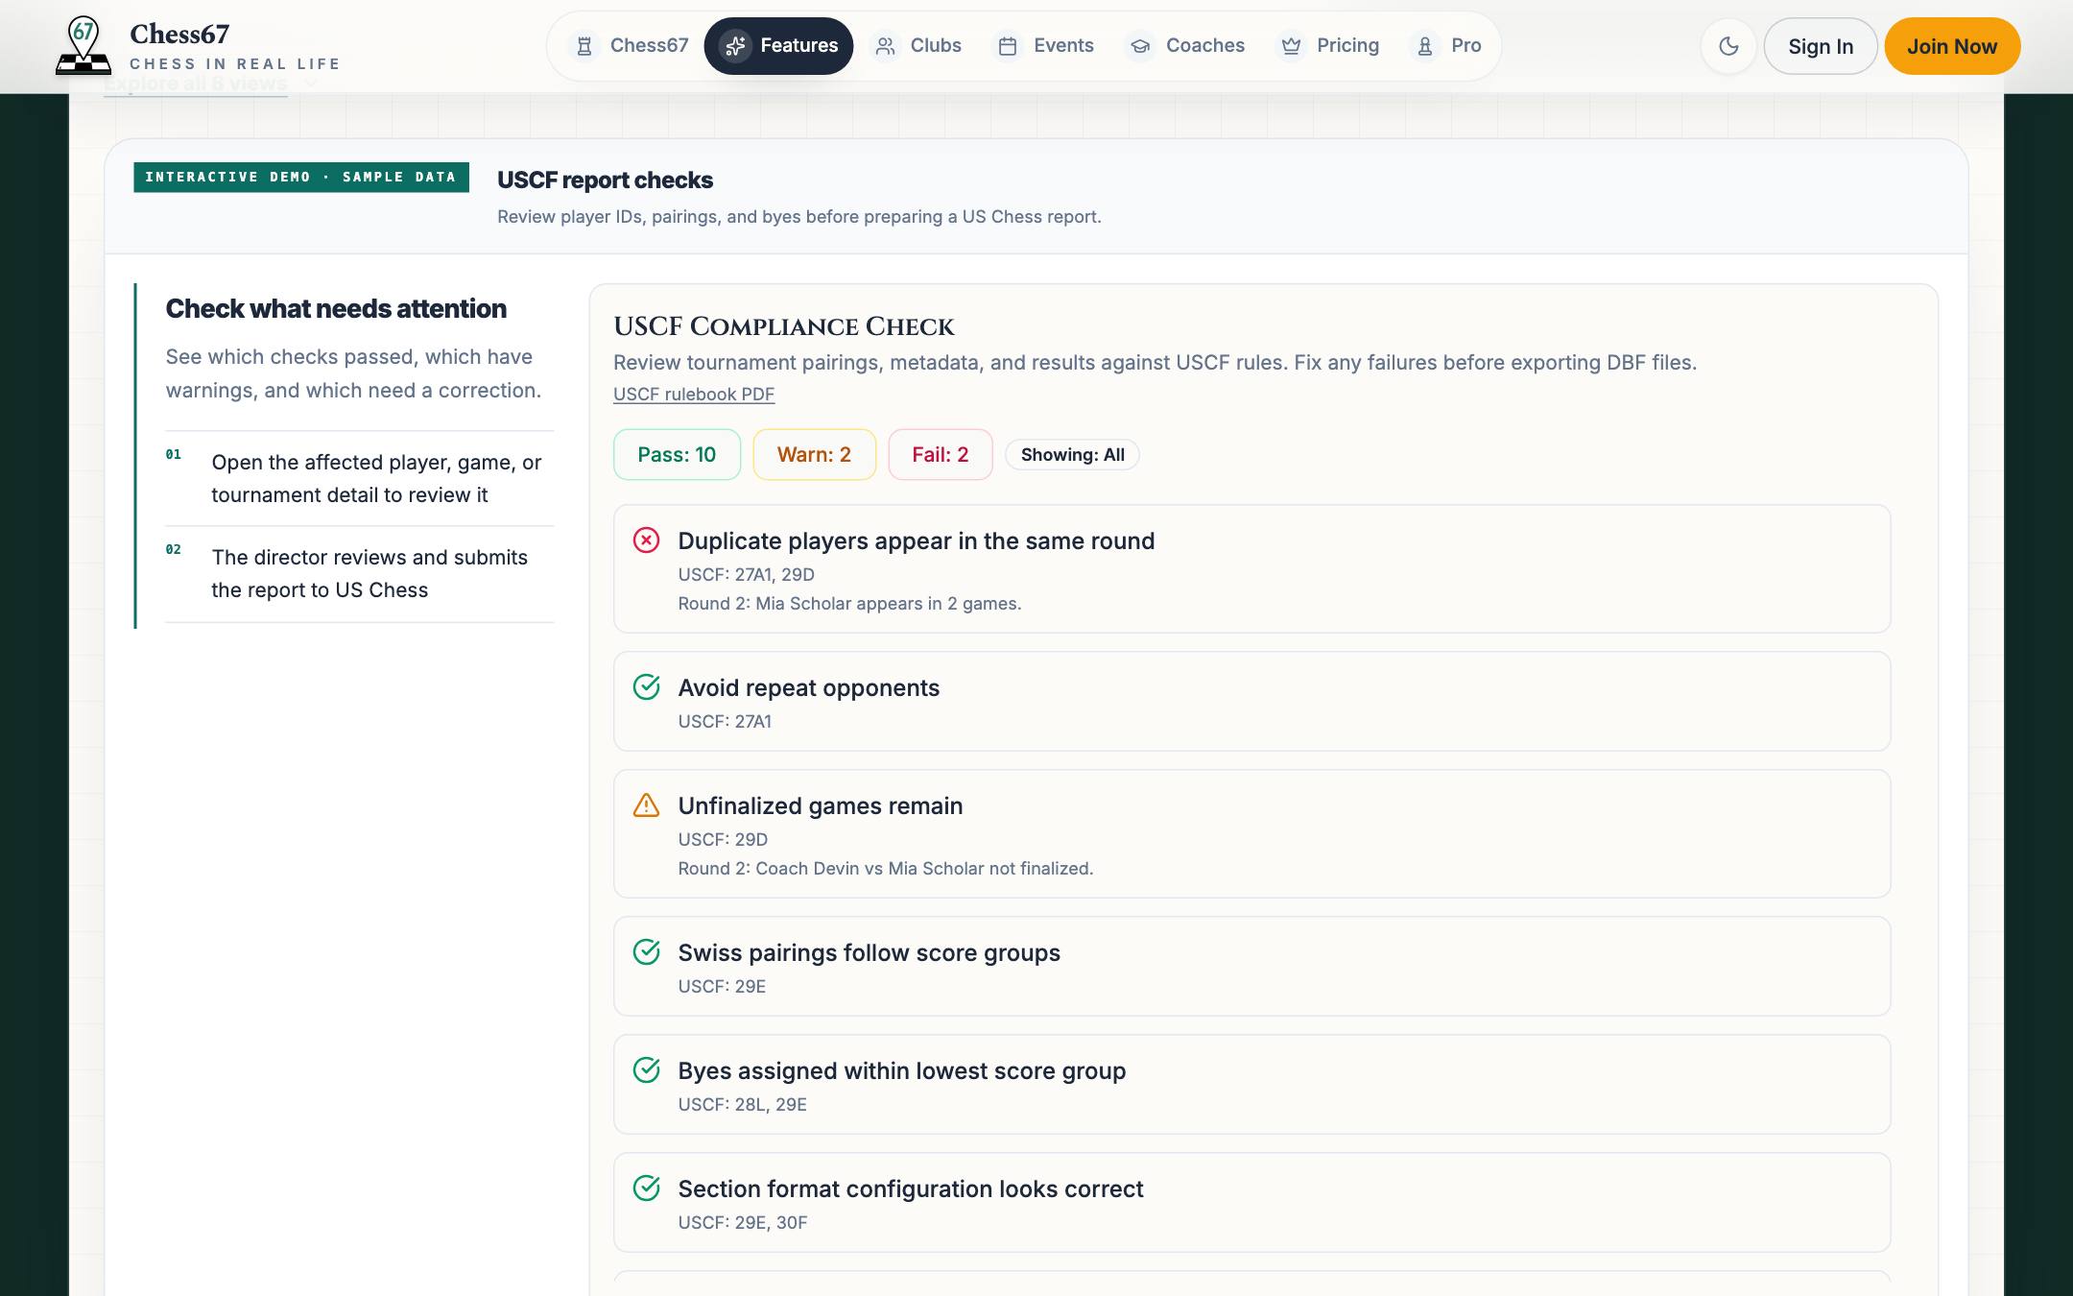The height and width of the screenshot is (1296, 2073).
Task: Click the crown icon beside Pricing
Action: [x=1291, y=46]
